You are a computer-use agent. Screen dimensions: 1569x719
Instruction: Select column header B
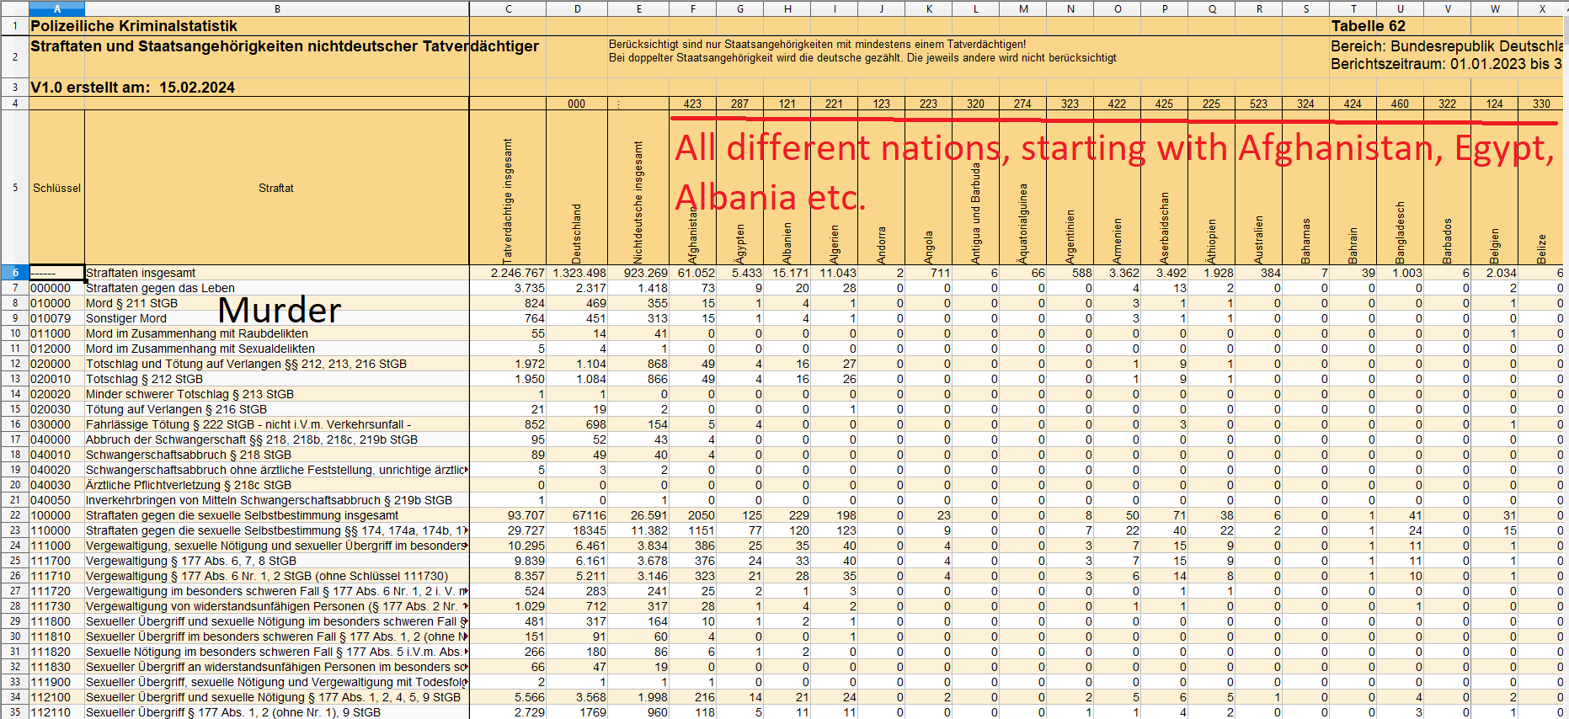(277, 8)
